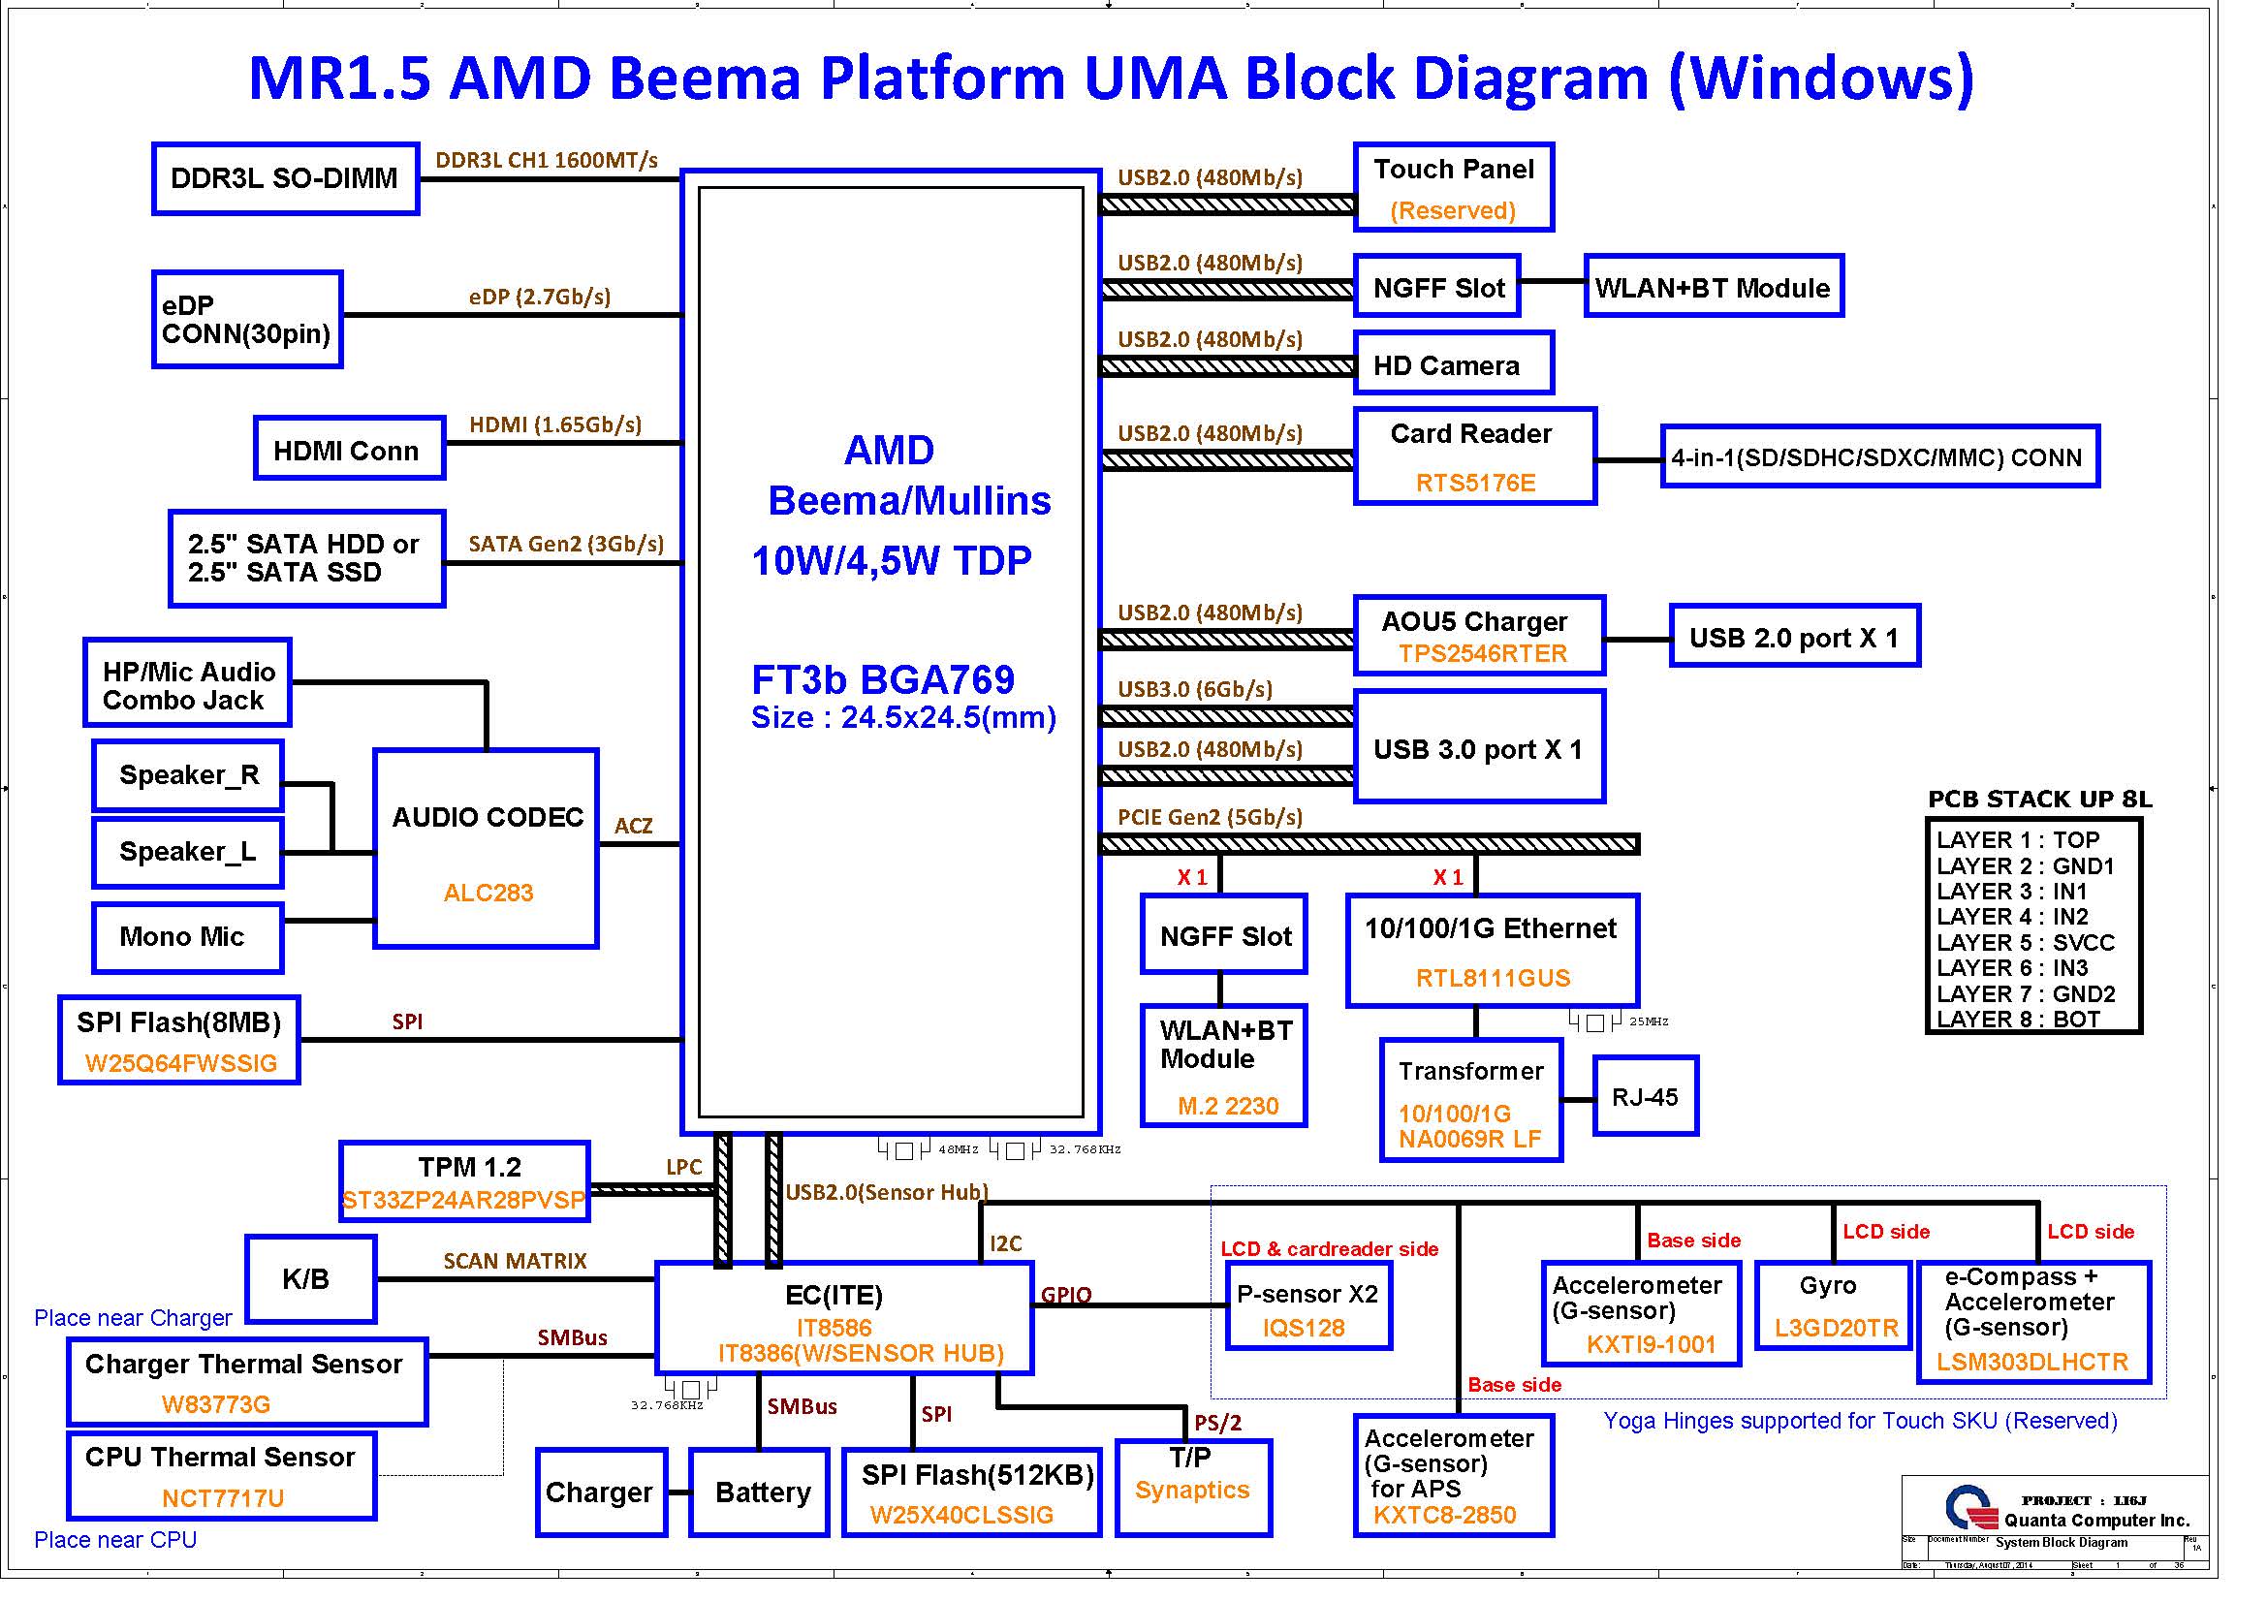Screen dimensions: 2267x1602
Task: Click the "AOU5 Charger" block heading
Action: [1474, 622]
